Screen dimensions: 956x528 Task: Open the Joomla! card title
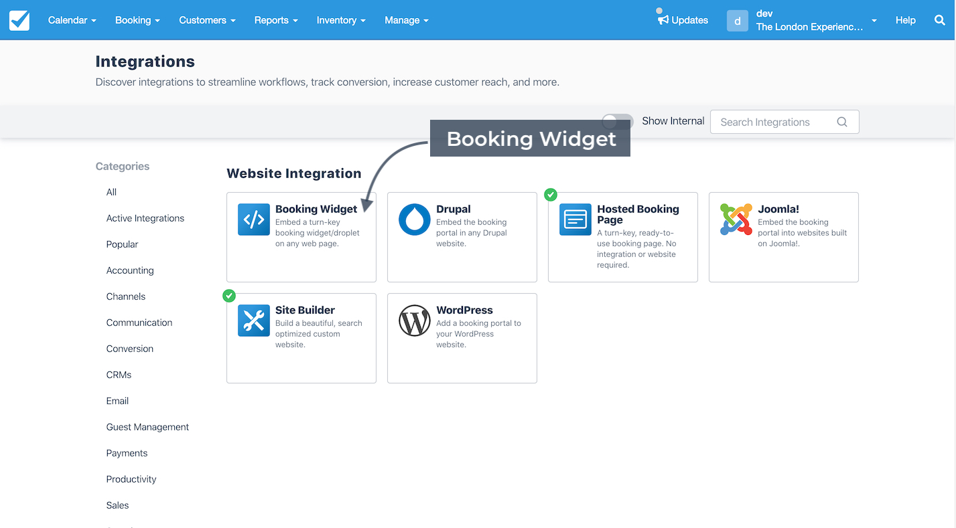(x=778, y=209)
